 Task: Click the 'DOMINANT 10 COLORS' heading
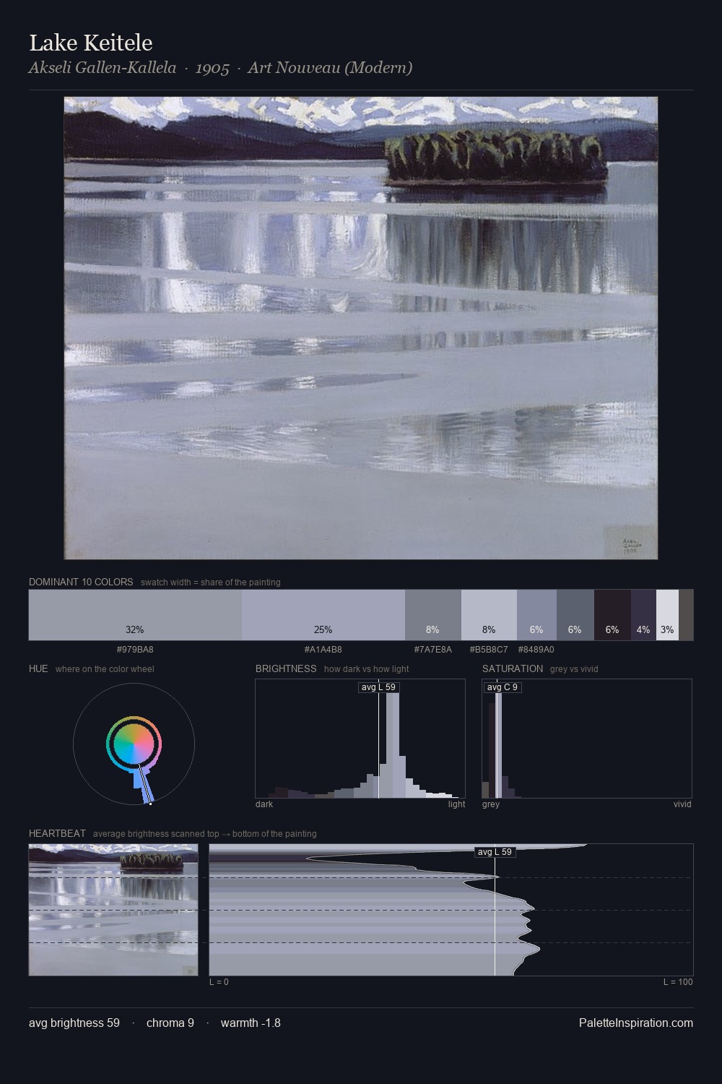pyautogui.click(x=81, y=582)
